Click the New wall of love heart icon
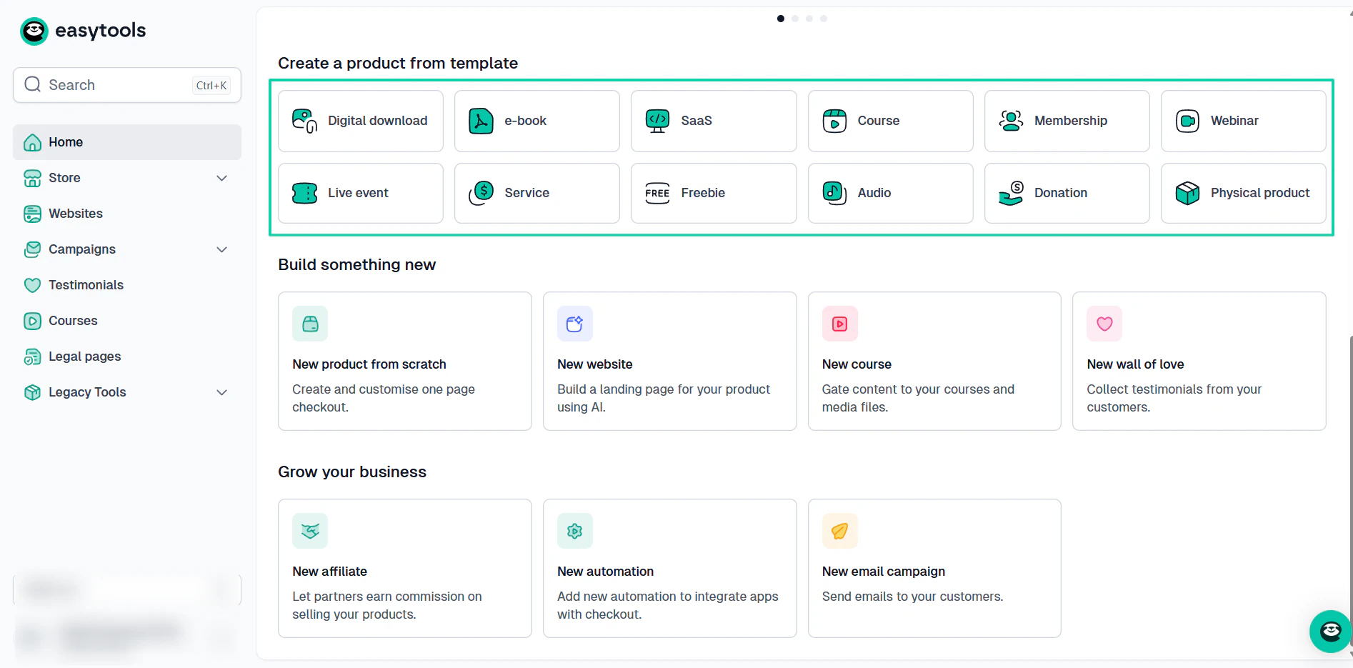 point(1104,324)
